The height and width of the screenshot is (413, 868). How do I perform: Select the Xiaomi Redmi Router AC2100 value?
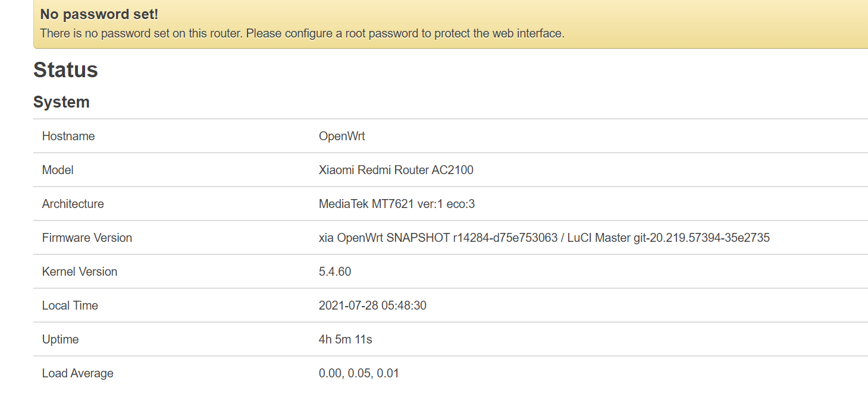(396, 170)
